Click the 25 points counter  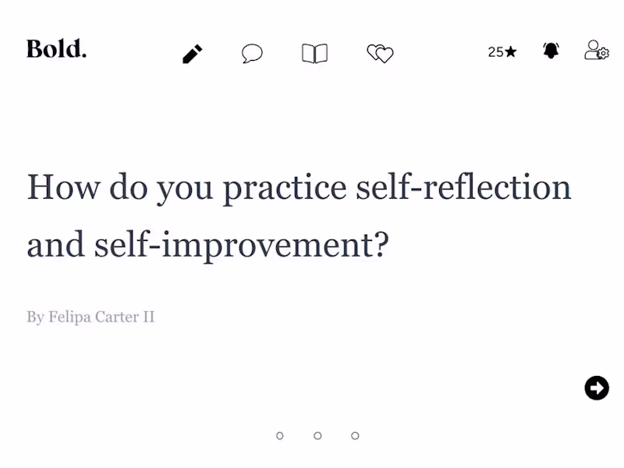coord(495,52)
